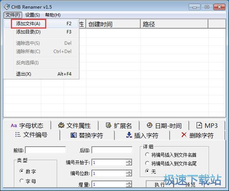229x191 pixels.
Task: Switch to the 删除字符 tab
Action: pos(197,135)
